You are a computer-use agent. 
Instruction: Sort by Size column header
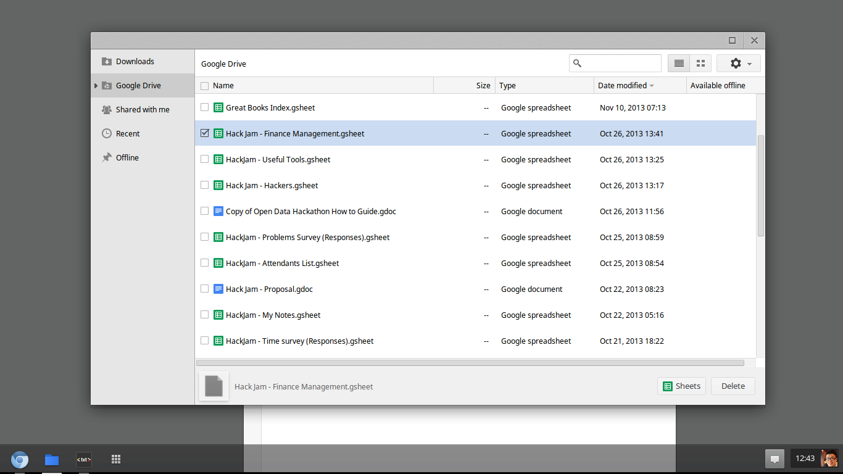[x=465, y=86]
